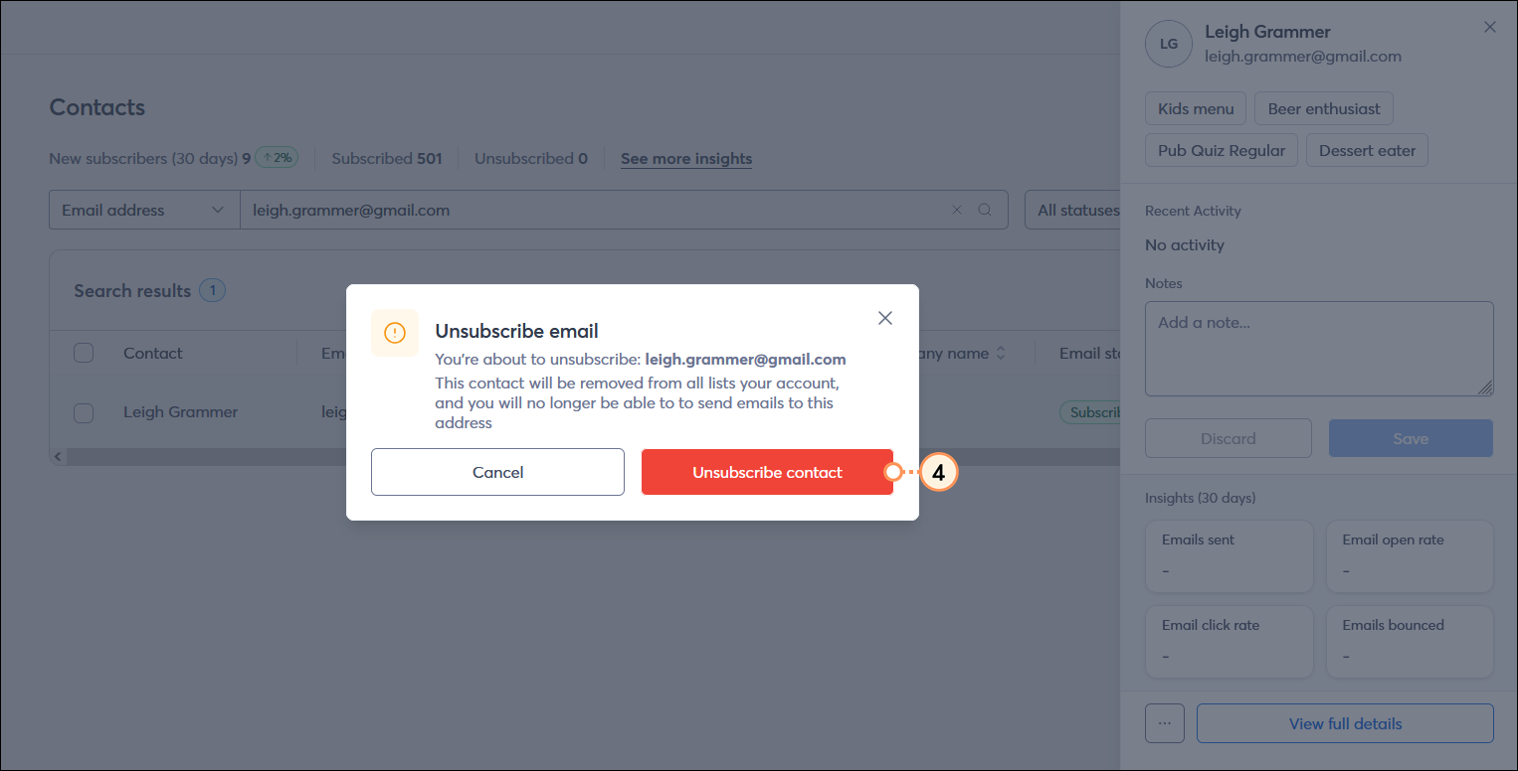Open See more insights link
The image size is (1518, 771).
686,158
